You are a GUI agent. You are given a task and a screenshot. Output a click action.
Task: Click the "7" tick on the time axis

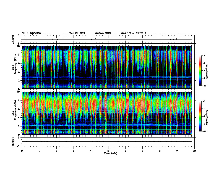click(x=143, y=151)
